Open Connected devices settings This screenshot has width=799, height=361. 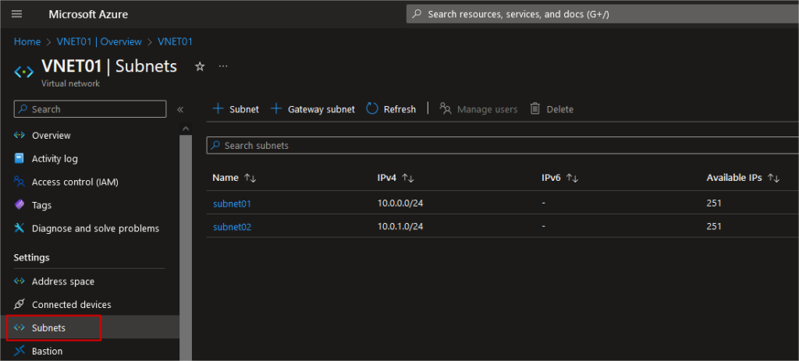pos(71,305)
